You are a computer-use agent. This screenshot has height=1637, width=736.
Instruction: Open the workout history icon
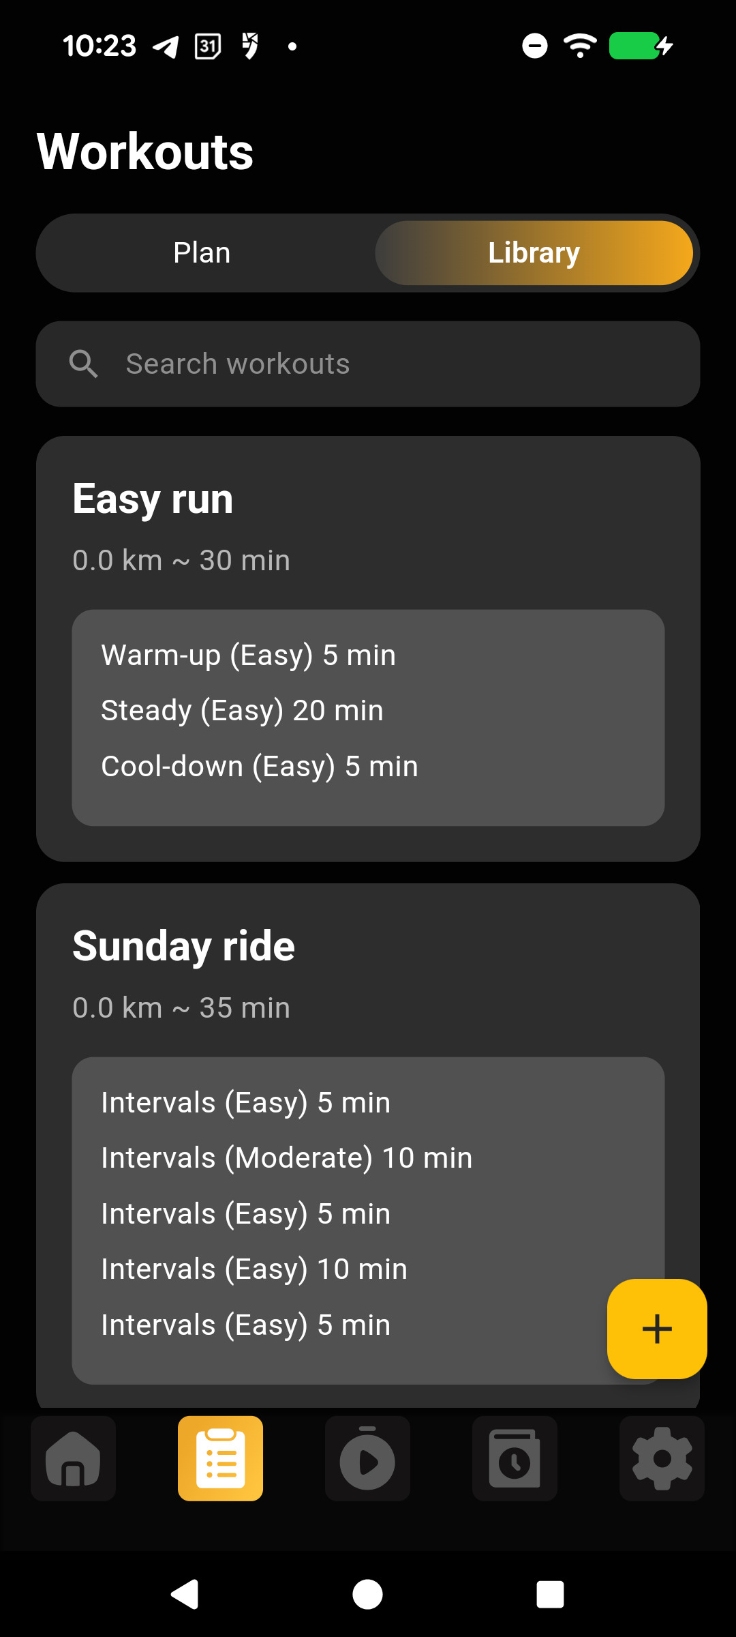click(x=515, y=1458)
